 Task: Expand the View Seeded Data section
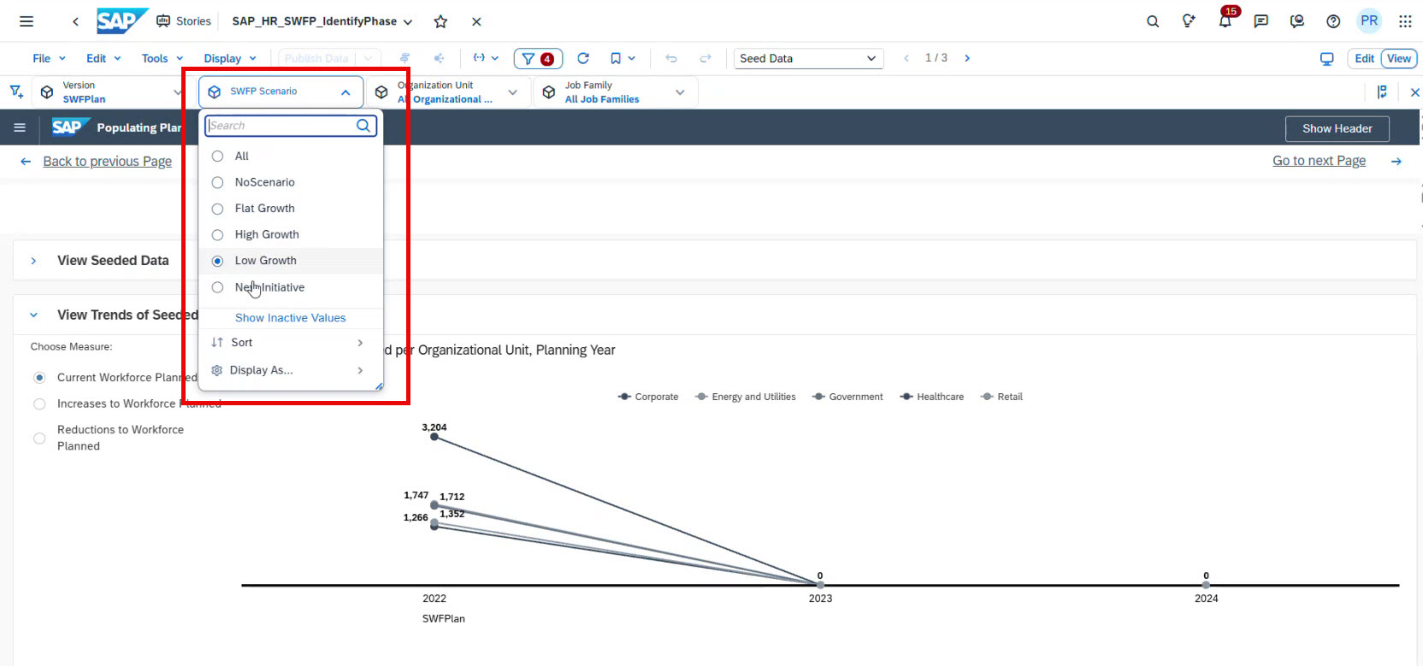click(x=33, y=261)
